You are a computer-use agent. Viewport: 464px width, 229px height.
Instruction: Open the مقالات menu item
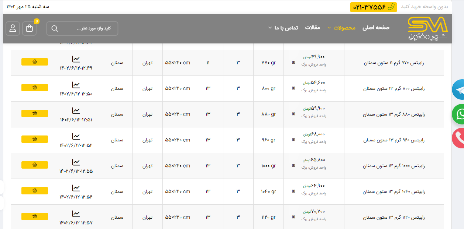[x=312, y=28]
